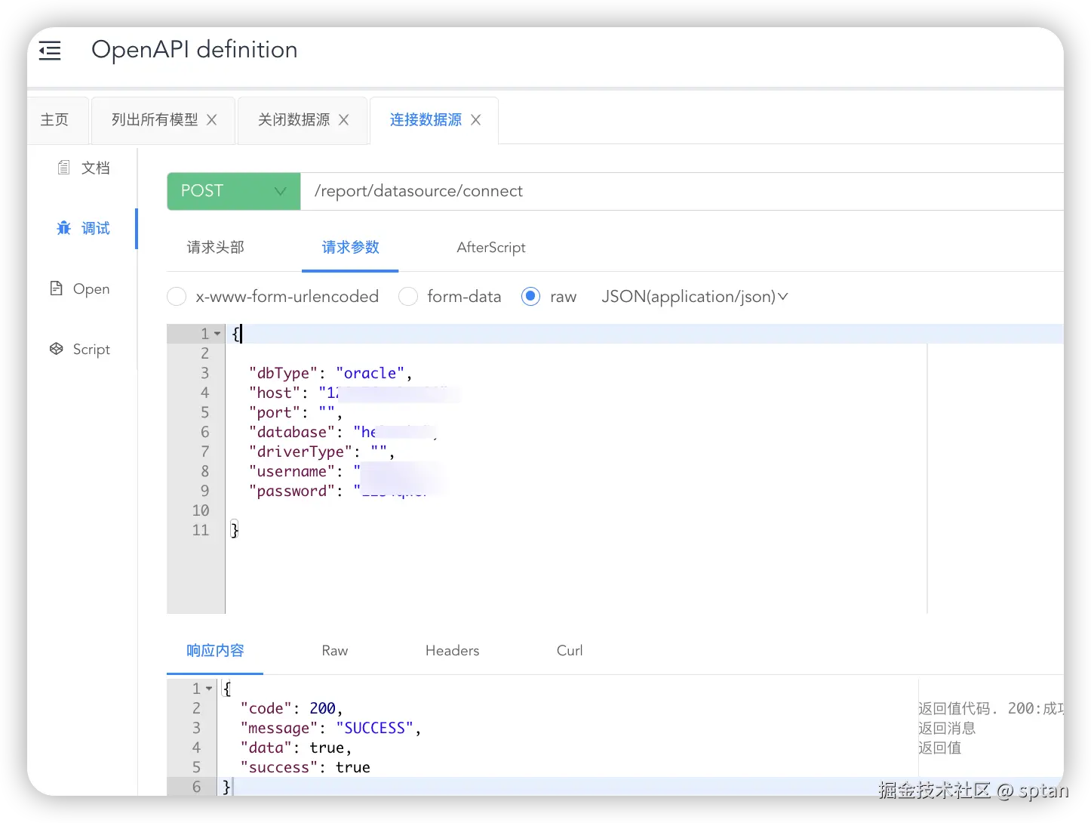The image size is (1091, 823).
Task: Click the "host" line in request body
Action: [x=354, y=393]
